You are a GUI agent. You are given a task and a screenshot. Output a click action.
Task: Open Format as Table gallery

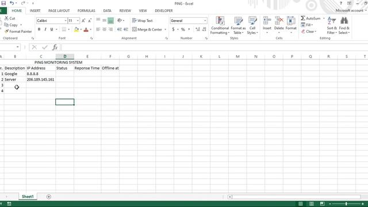[238, 25]
